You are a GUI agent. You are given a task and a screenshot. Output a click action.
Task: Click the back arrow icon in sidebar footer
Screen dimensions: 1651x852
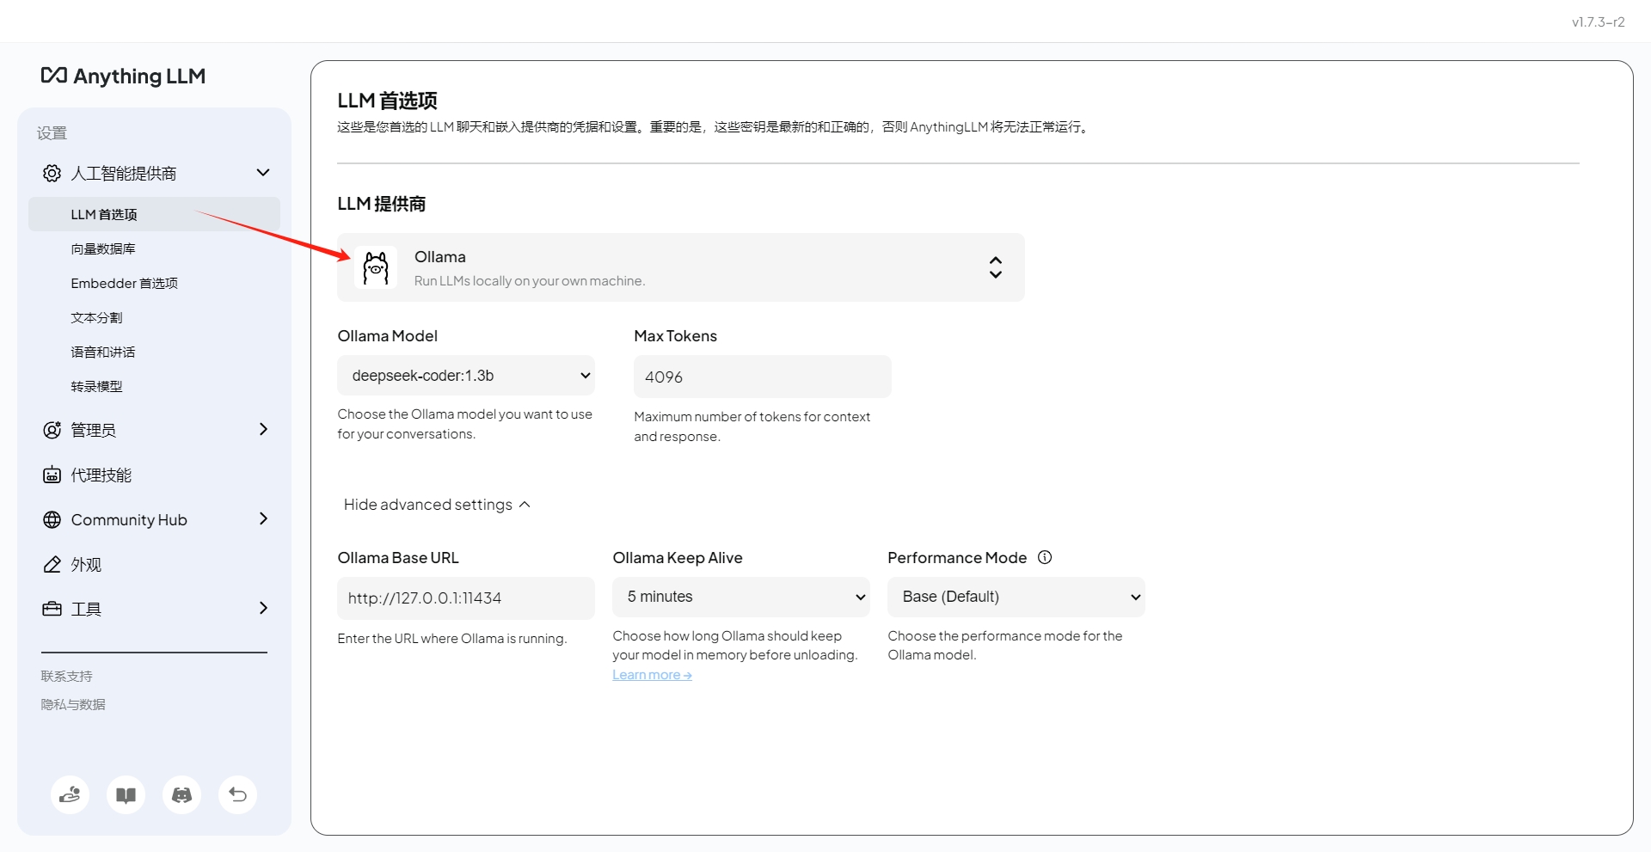tap(237, 794)
